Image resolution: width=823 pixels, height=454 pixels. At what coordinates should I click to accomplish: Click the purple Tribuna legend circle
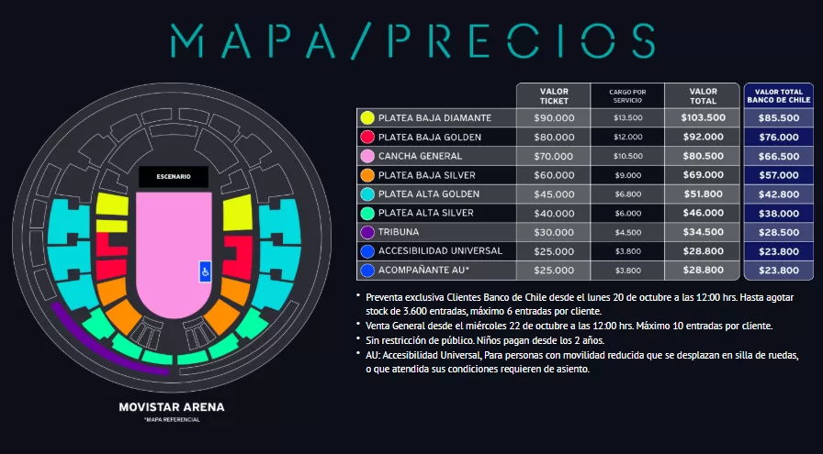pos(367,233)
